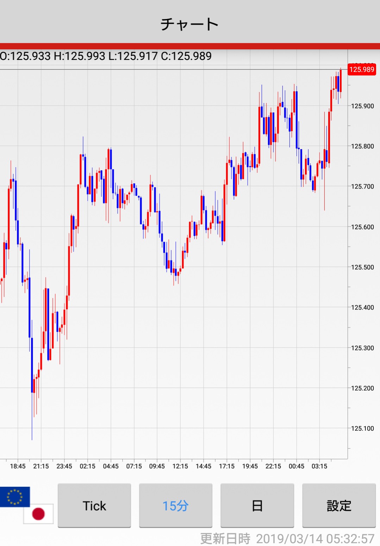Open the 設定 settings screen
Screen dimensions: 380x546
tap(339, 505)
